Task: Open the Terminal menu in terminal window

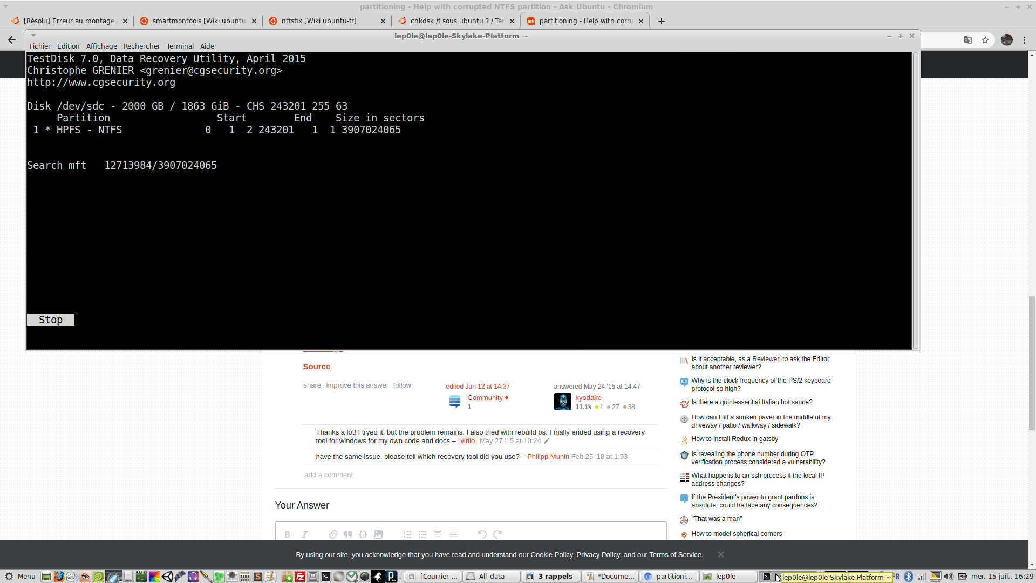Action: pos(180,46)
